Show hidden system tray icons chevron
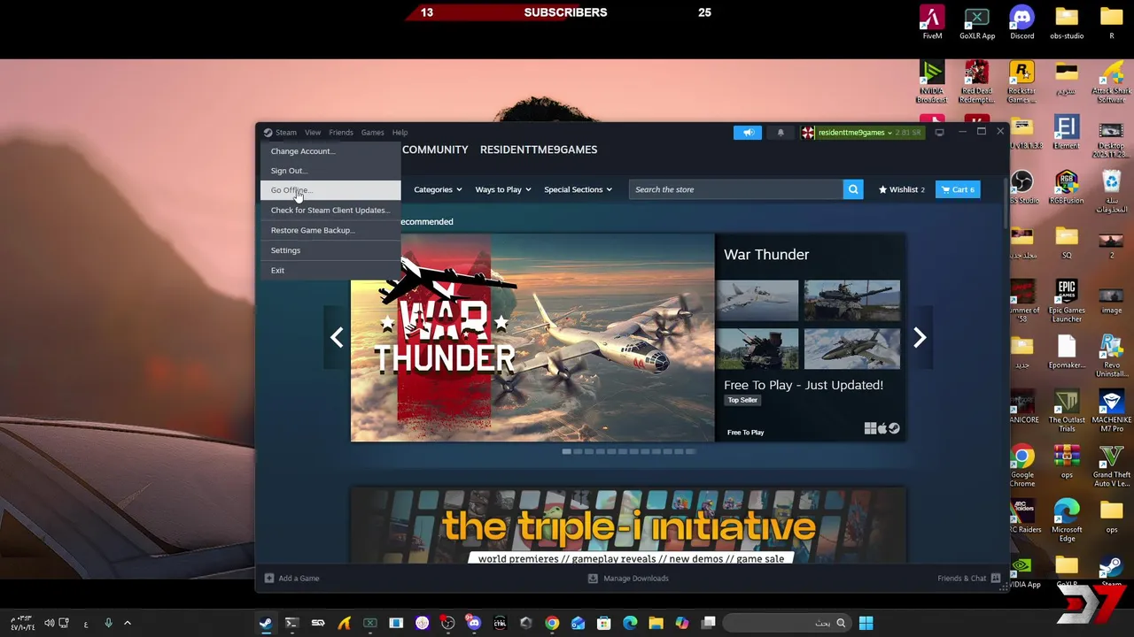1134x637 pixels. tap(127, 623)
